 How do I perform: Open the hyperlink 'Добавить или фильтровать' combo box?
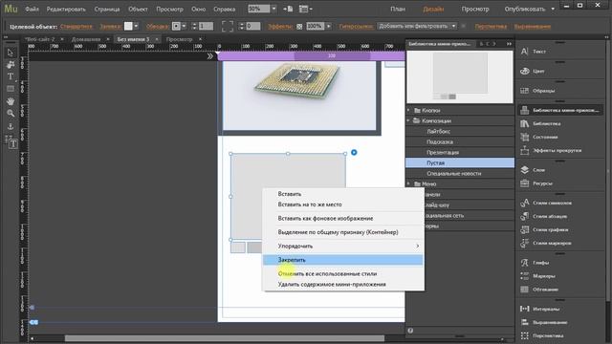pyautogui.click(x=417, y=26)
